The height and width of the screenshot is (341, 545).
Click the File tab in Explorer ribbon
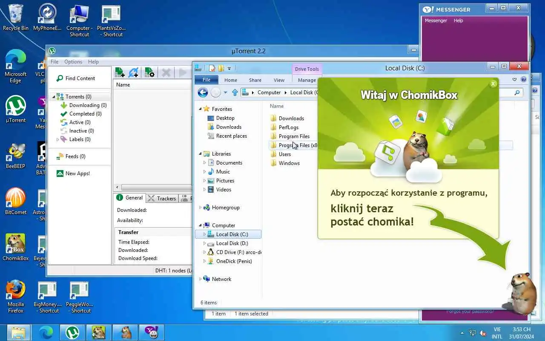[x=207, y=80]
